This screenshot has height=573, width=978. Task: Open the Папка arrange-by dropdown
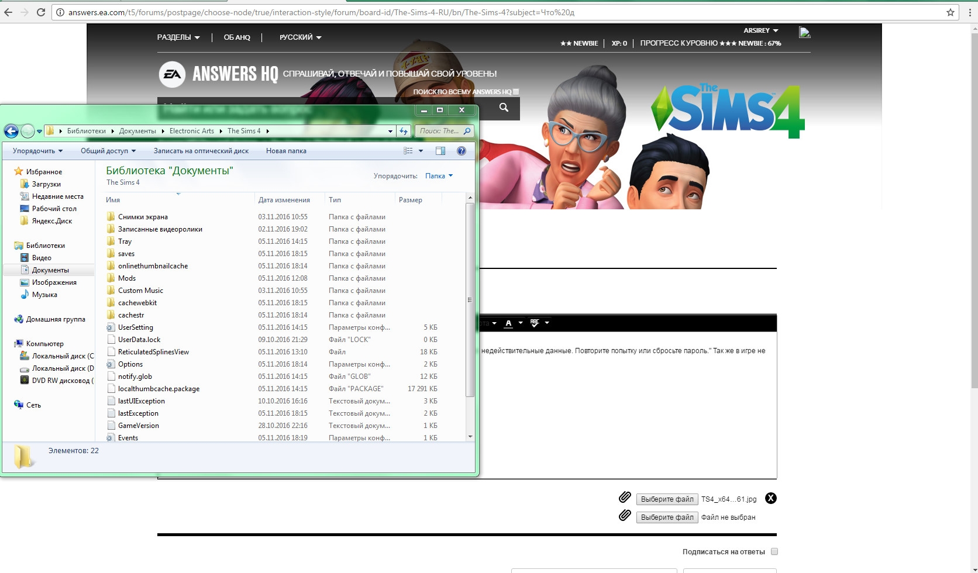pyautogui.click(x=439, y=176)
